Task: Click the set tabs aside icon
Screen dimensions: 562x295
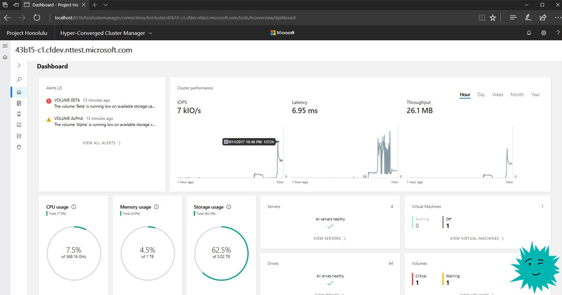Action: (16, 5)
